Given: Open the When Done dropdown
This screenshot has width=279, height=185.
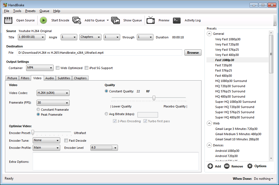Looking at the screenshot, I should [x=264, y=179].
